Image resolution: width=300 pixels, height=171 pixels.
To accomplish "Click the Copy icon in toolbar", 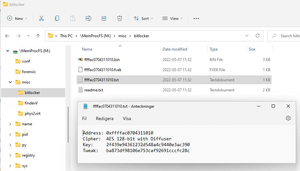I will click(x=57, y=18).
